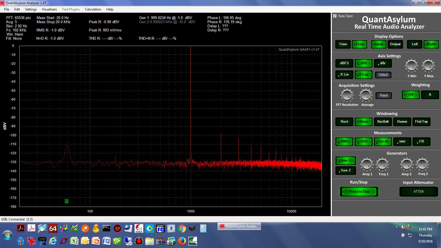Open the LTspice taskbar icon
The width and height of the screenshot is (441, 248).
[64, 241]
